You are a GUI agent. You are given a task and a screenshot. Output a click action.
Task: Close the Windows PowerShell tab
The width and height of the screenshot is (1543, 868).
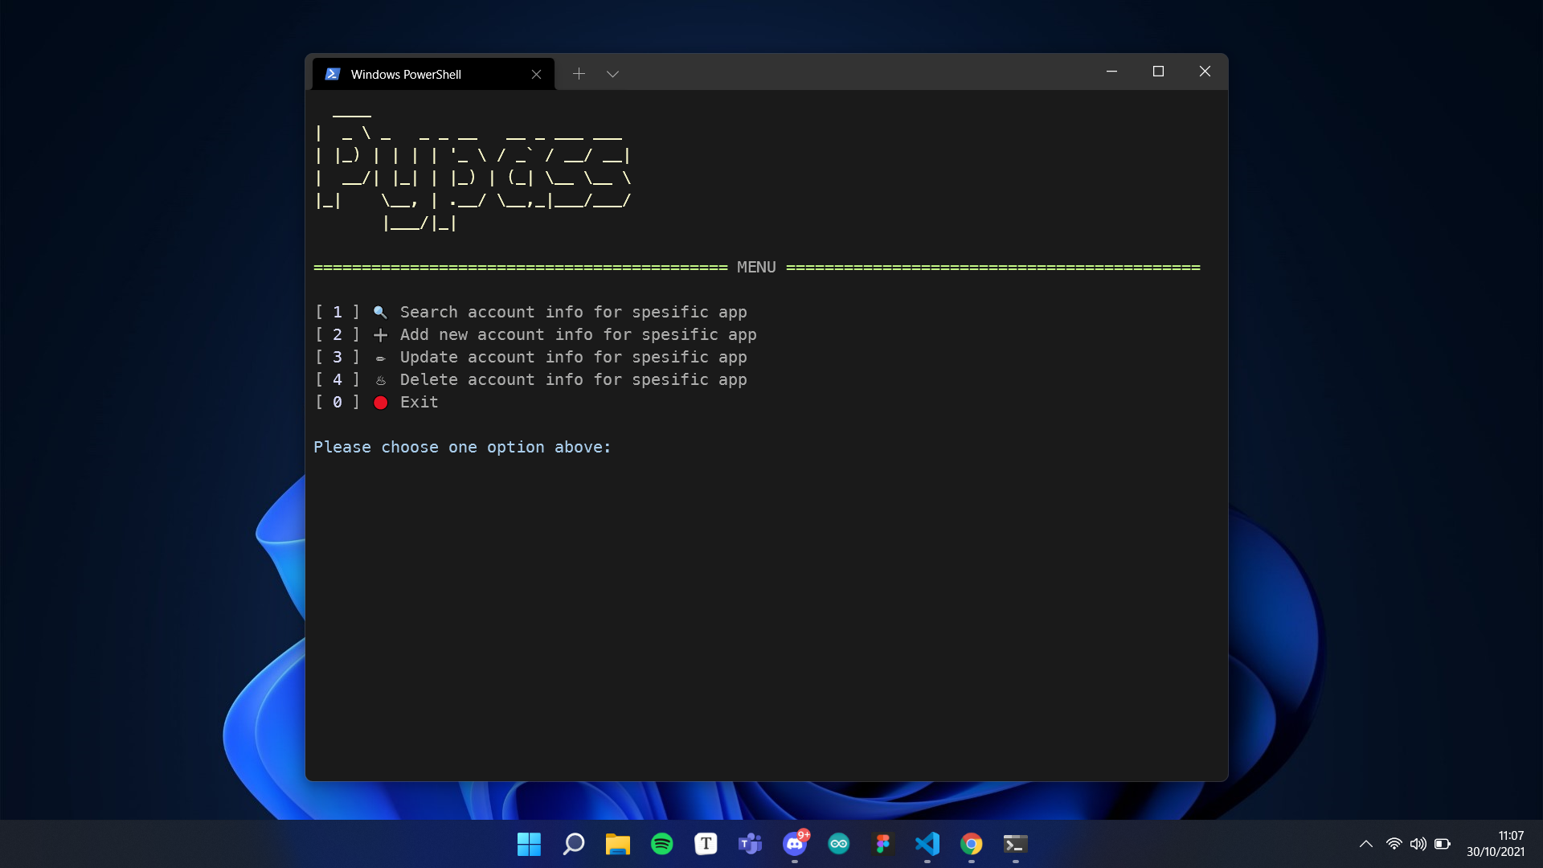point(536,74)
